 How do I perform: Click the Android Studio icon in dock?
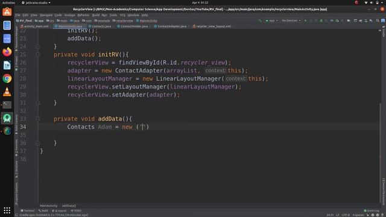[x=7, y=118]
